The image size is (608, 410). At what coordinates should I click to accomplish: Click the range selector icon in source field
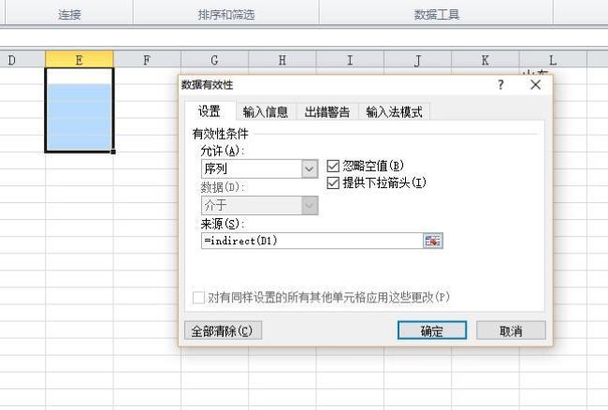click(x=432, y=241)
